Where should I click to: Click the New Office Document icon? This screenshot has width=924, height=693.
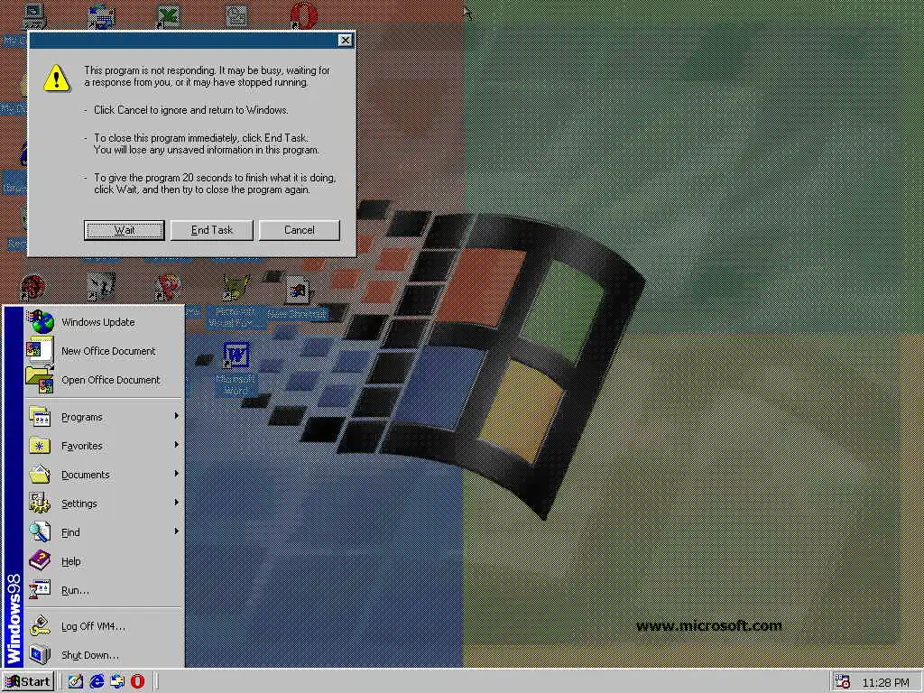pyautogui.click(x=40, y=350)
